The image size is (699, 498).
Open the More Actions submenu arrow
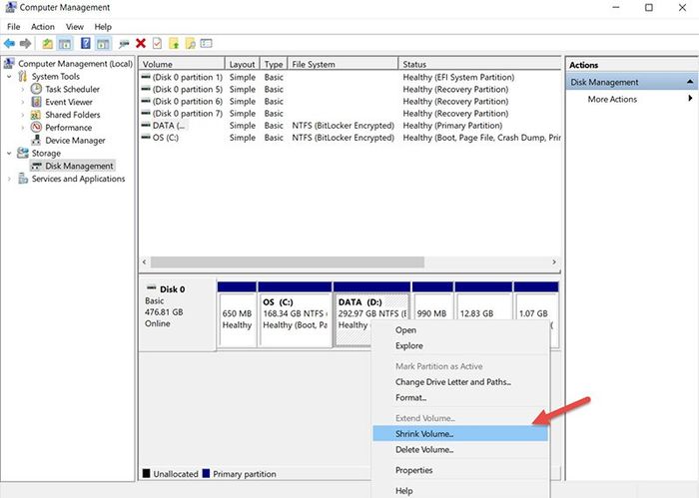690,99
